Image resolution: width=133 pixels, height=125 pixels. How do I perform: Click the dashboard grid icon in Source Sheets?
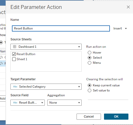point(14,47)
